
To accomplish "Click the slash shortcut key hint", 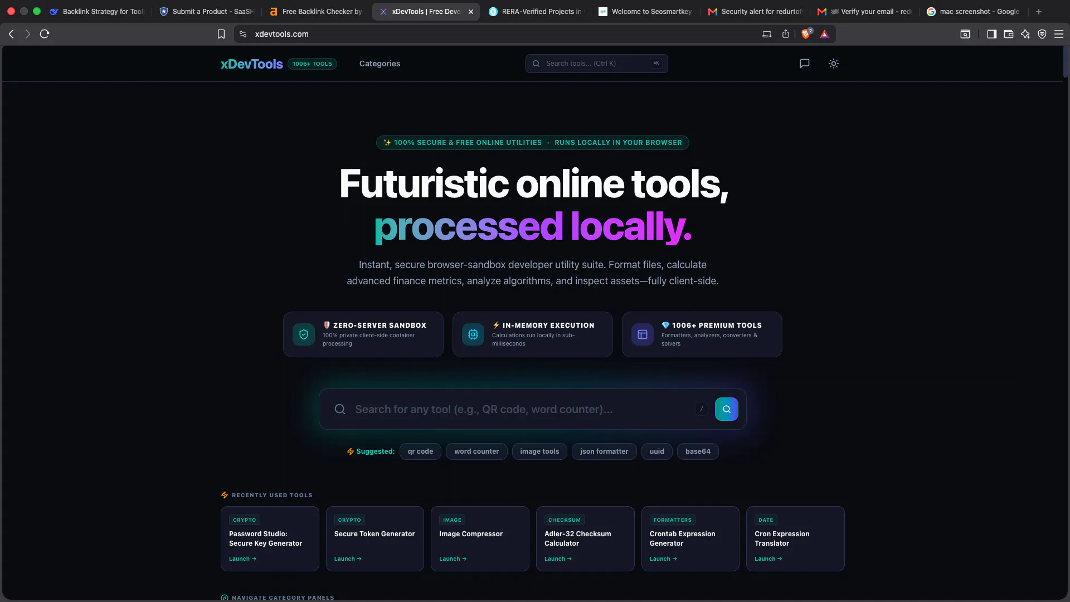I will [702, 409].
